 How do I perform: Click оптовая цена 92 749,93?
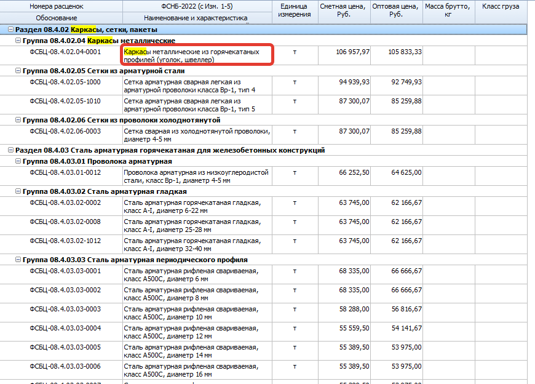(x=406, y=82)
